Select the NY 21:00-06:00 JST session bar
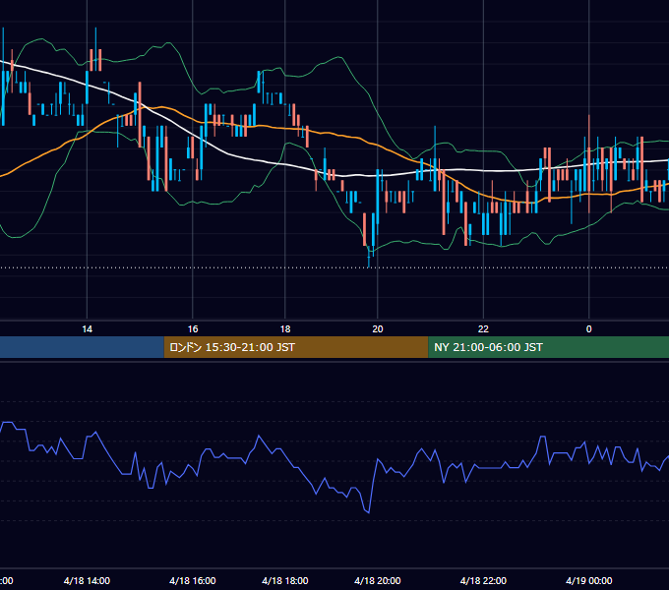669x590 pixels. [x=549, y=347]
